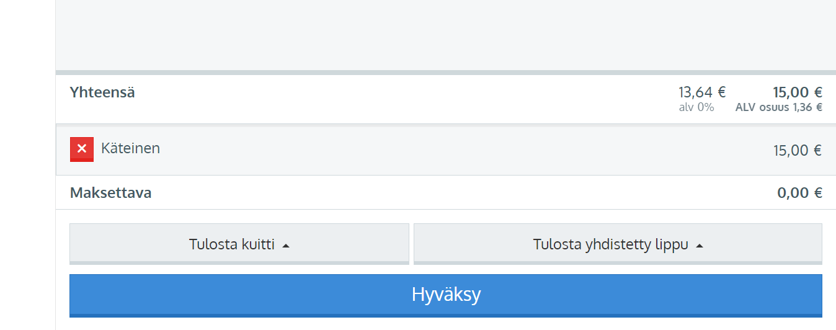Click the Tulosta yhdistetty lippu button label
The image size is (836, 330).
point(611,244)
